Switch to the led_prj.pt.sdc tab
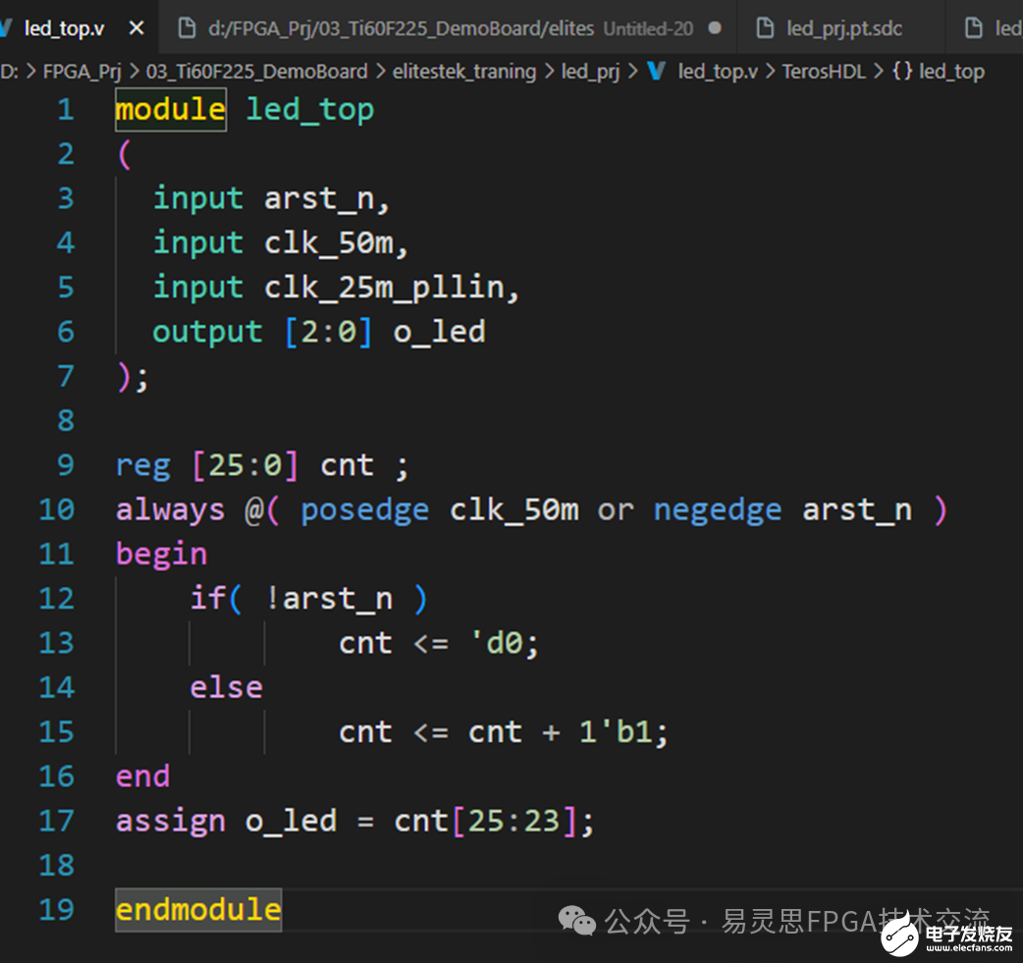Viewport: 1023px width, 963px height. click(x=843, y=28)
